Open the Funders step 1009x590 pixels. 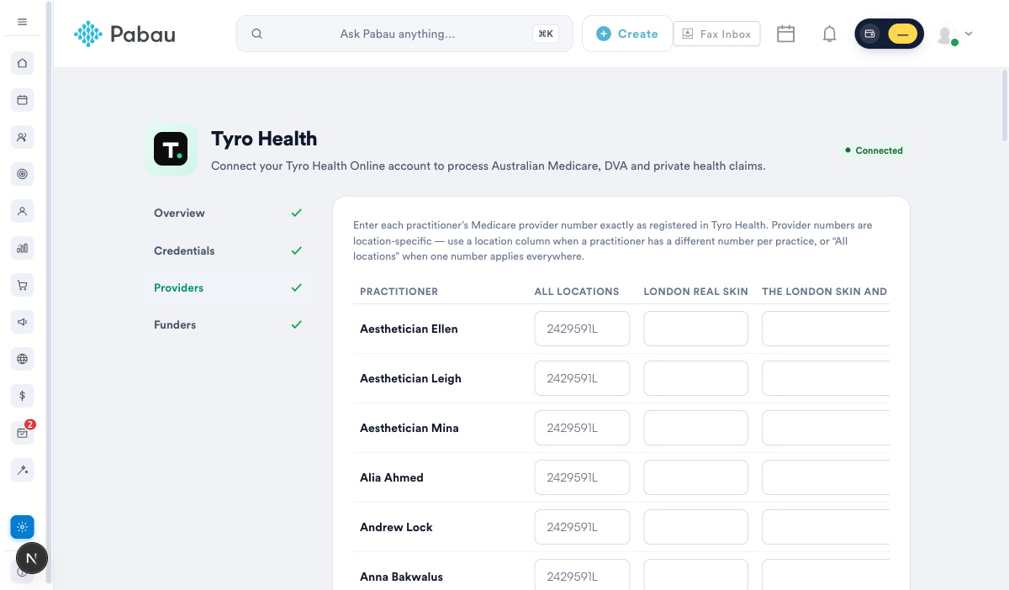coord(227,324)
